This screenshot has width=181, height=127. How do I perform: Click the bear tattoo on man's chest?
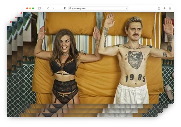[x=135, y=59]
